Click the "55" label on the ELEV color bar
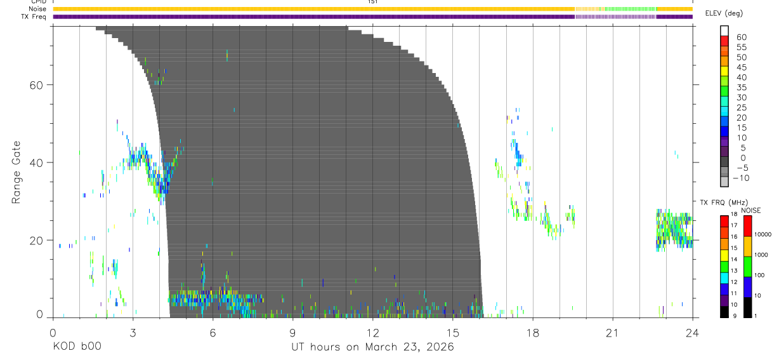779x360 pixels. [742, 47]
